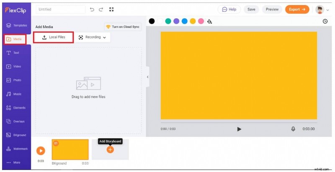Open the custom color fill bucket
The image size is (335, 172).
(210, 22)
